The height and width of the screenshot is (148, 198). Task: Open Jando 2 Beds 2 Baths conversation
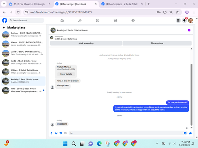pos(23,62)
